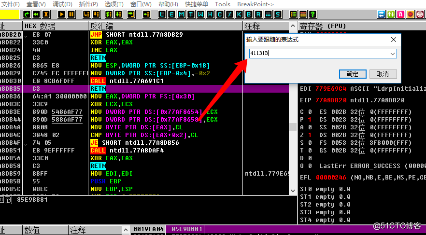Open the Log window with L icon
Screen dimensions: 426x235
pyautogui.click(x=162, y=14)
